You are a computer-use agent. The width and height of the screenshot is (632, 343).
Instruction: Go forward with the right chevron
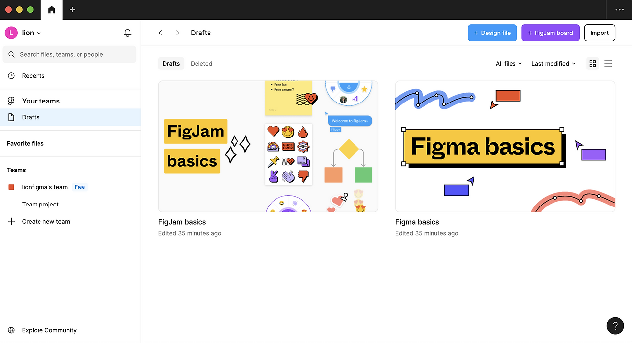point(177,33)
